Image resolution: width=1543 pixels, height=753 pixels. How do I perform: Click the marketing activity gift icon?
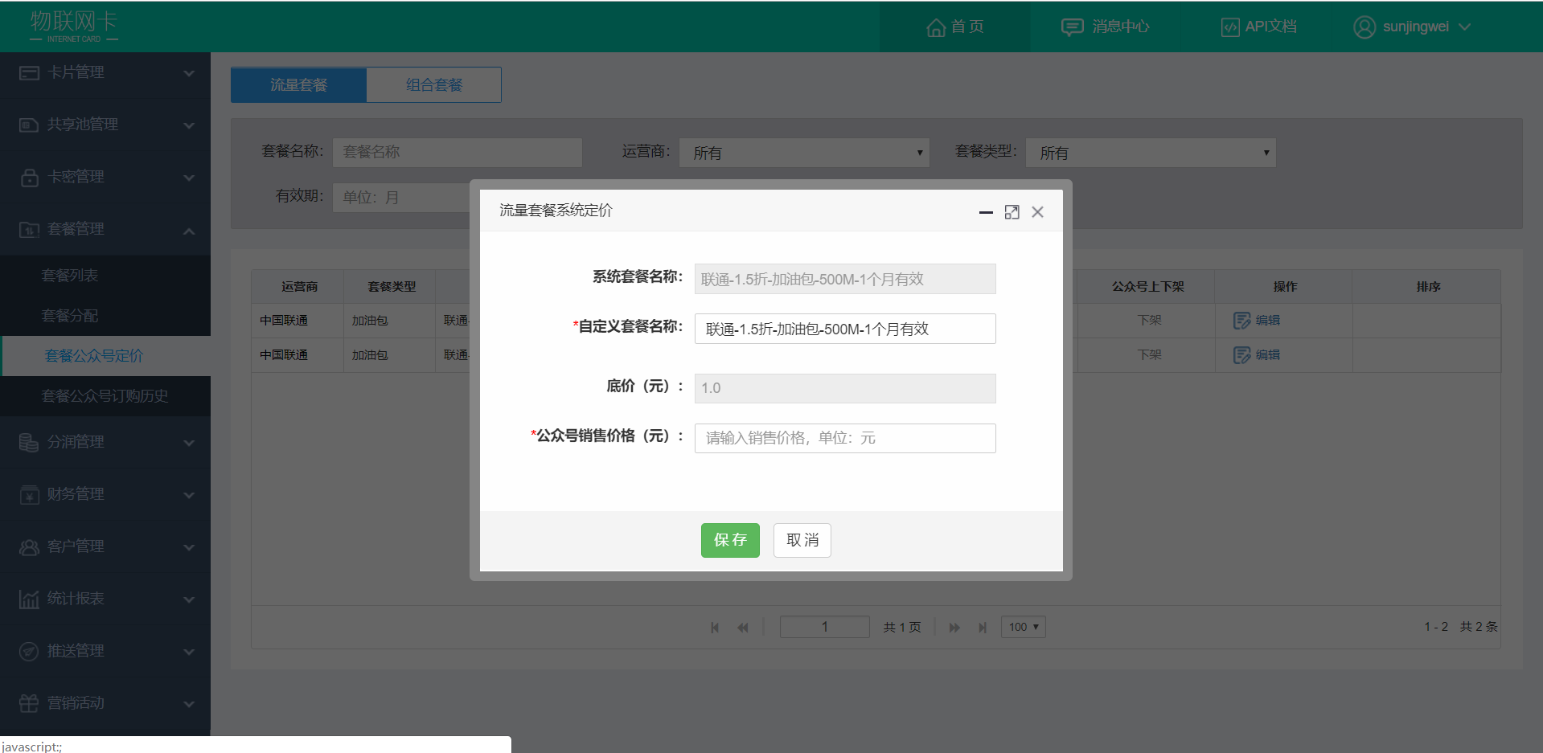point(29,704)
